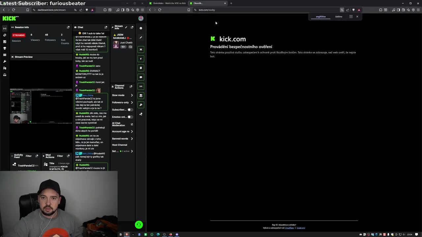Edit stream info with the pencil icon
Image resolution: width=422 pixels, height=237 pixels.
click(x=126, y=27)
